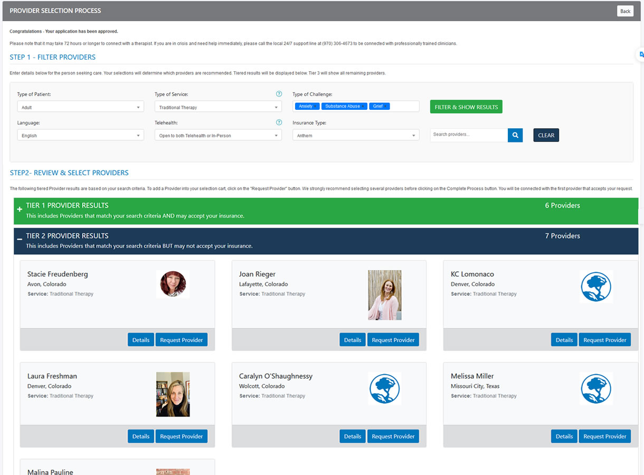
Task: Click help icon next to Type of Service
Action: 279,94
